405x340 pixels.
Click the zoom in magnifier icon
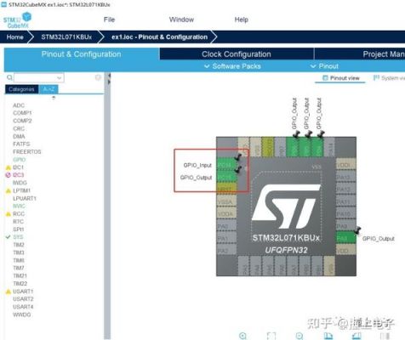[x=243, y=336]
